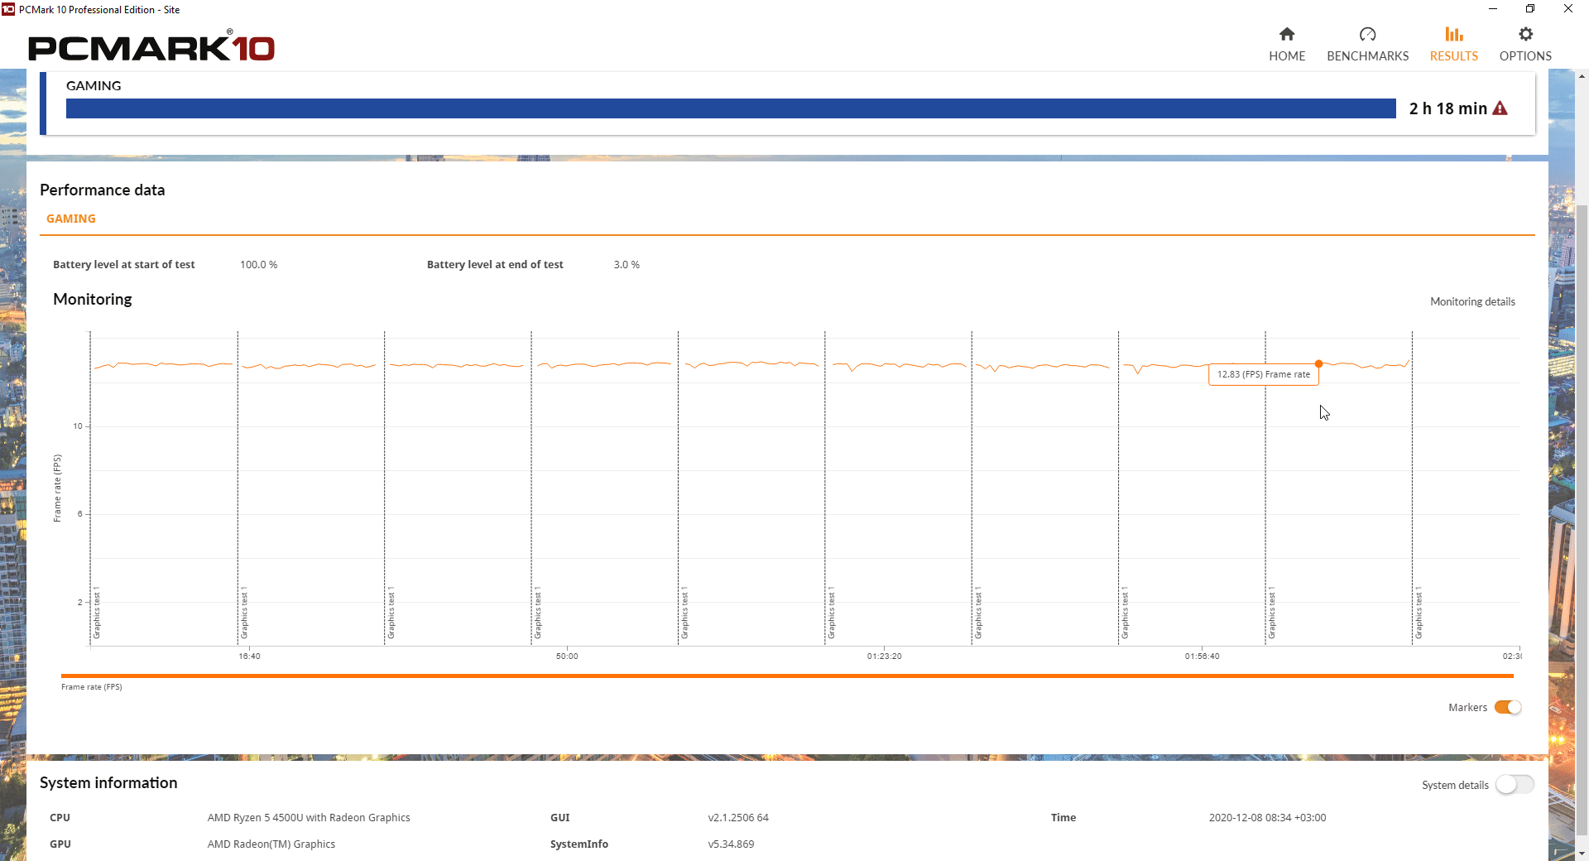1589x861 pixels.
Task: Click the Monitoring heading
Action: 93,299
